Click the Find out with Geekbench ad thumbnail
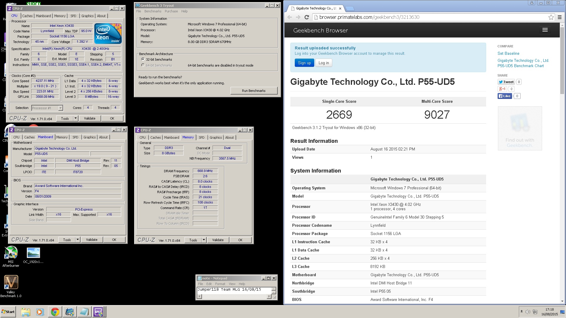The height and width of the screenshot is (318, 566). click(520, 128)
